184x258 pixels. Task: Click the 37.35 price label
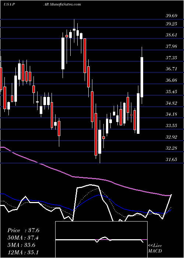[171, 58]
